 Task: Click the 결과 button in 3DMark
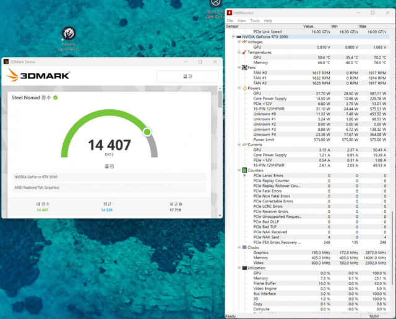point(187,77)
